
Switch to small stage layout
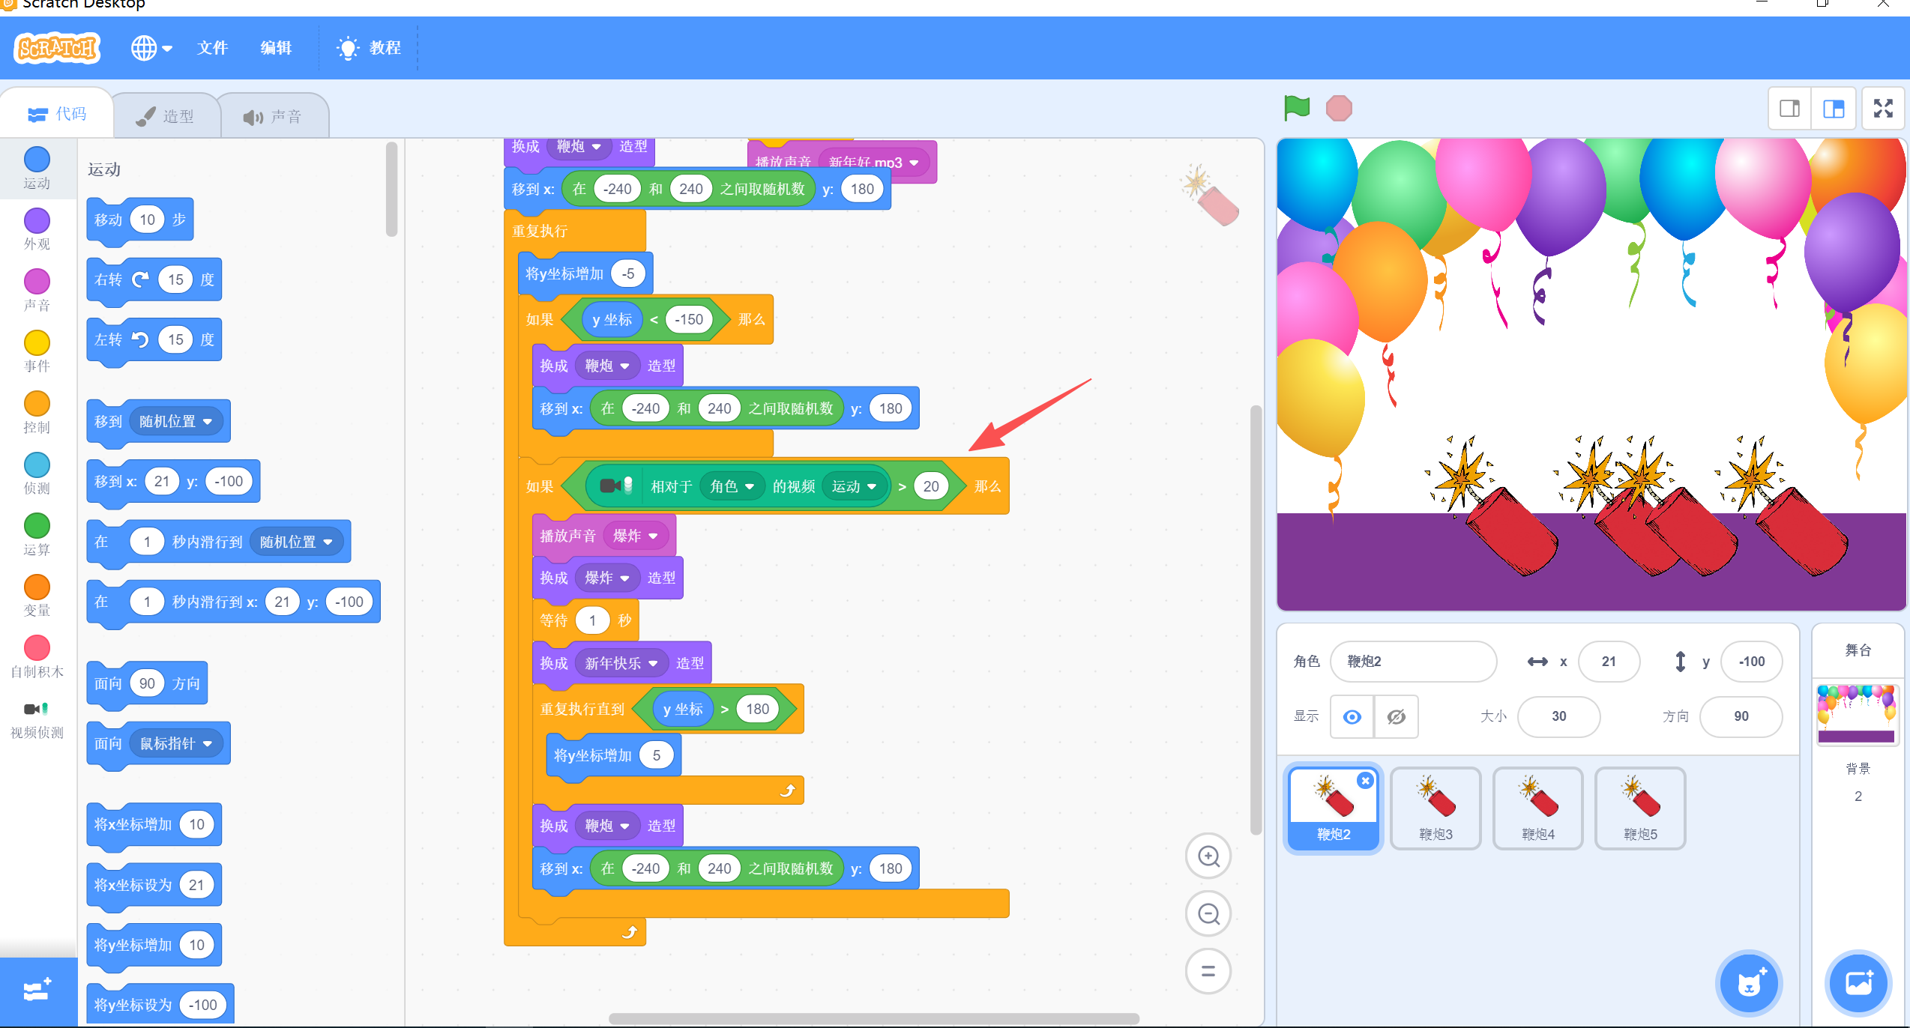(x=1789, y=109)
